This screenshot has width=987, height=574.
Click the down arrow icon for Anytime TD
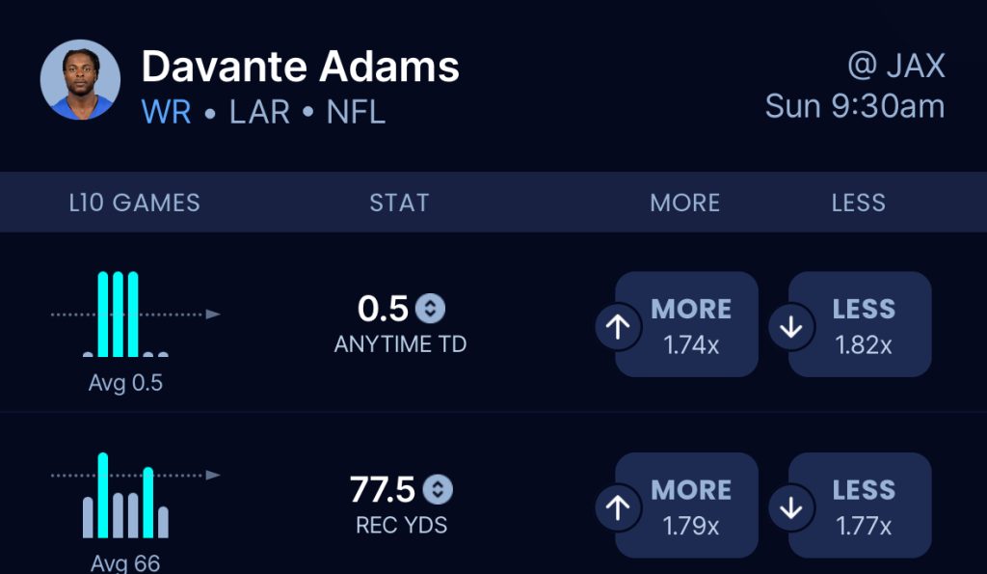click(x=791, y=327)
